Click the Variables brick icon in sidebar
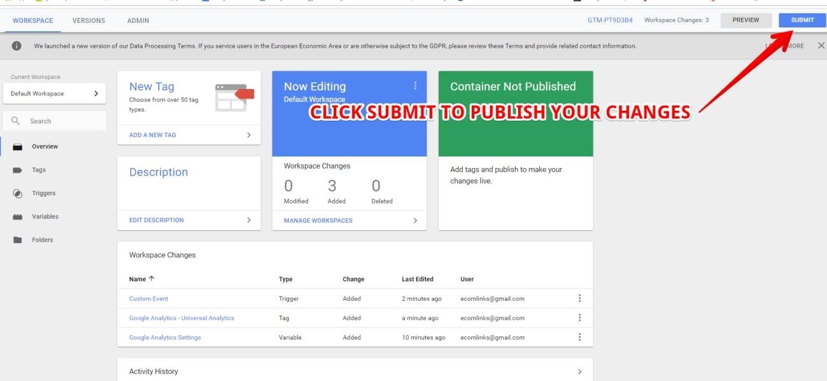Screen dimensions: 827x381 (x=18, y=217)
